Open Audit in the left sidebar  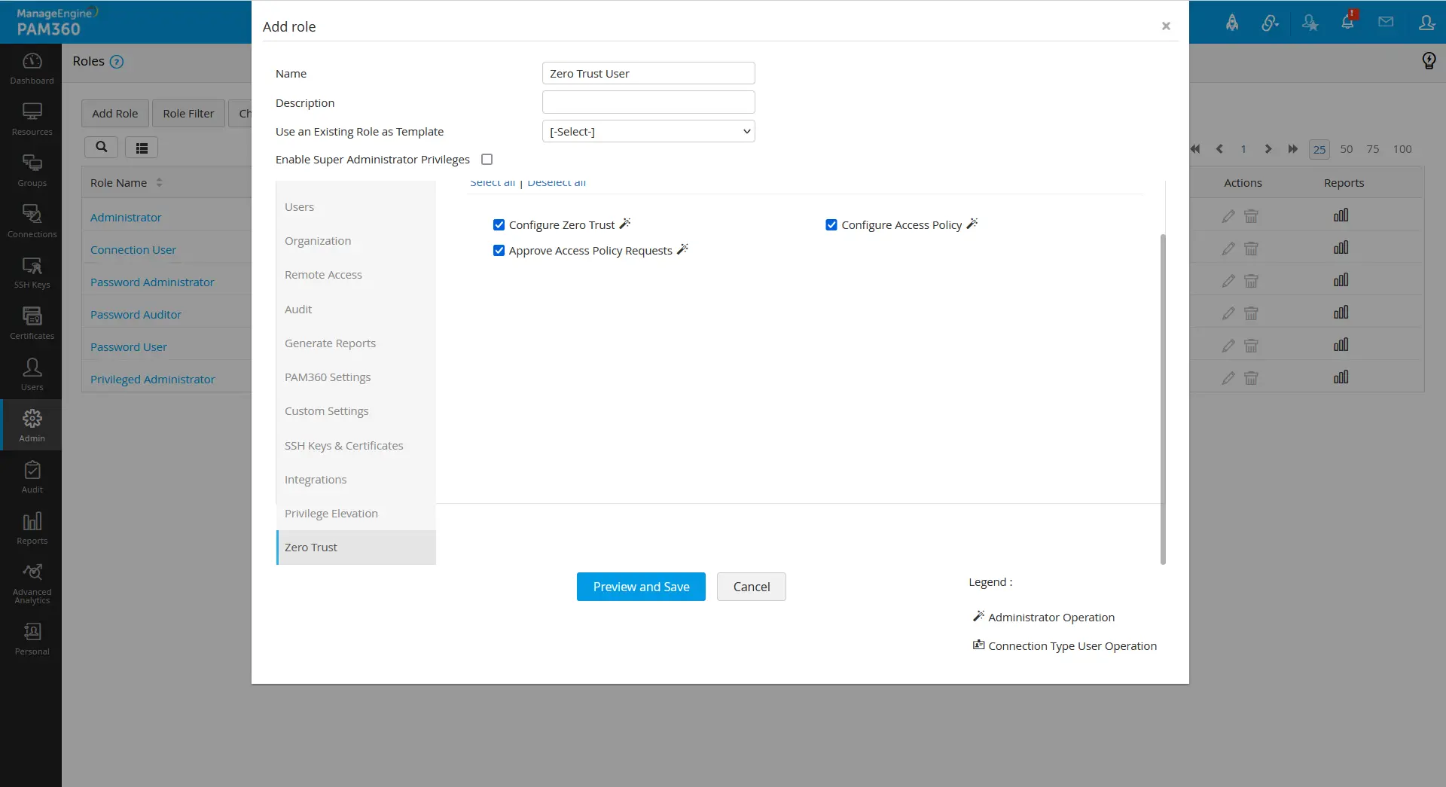coord(32,477)
